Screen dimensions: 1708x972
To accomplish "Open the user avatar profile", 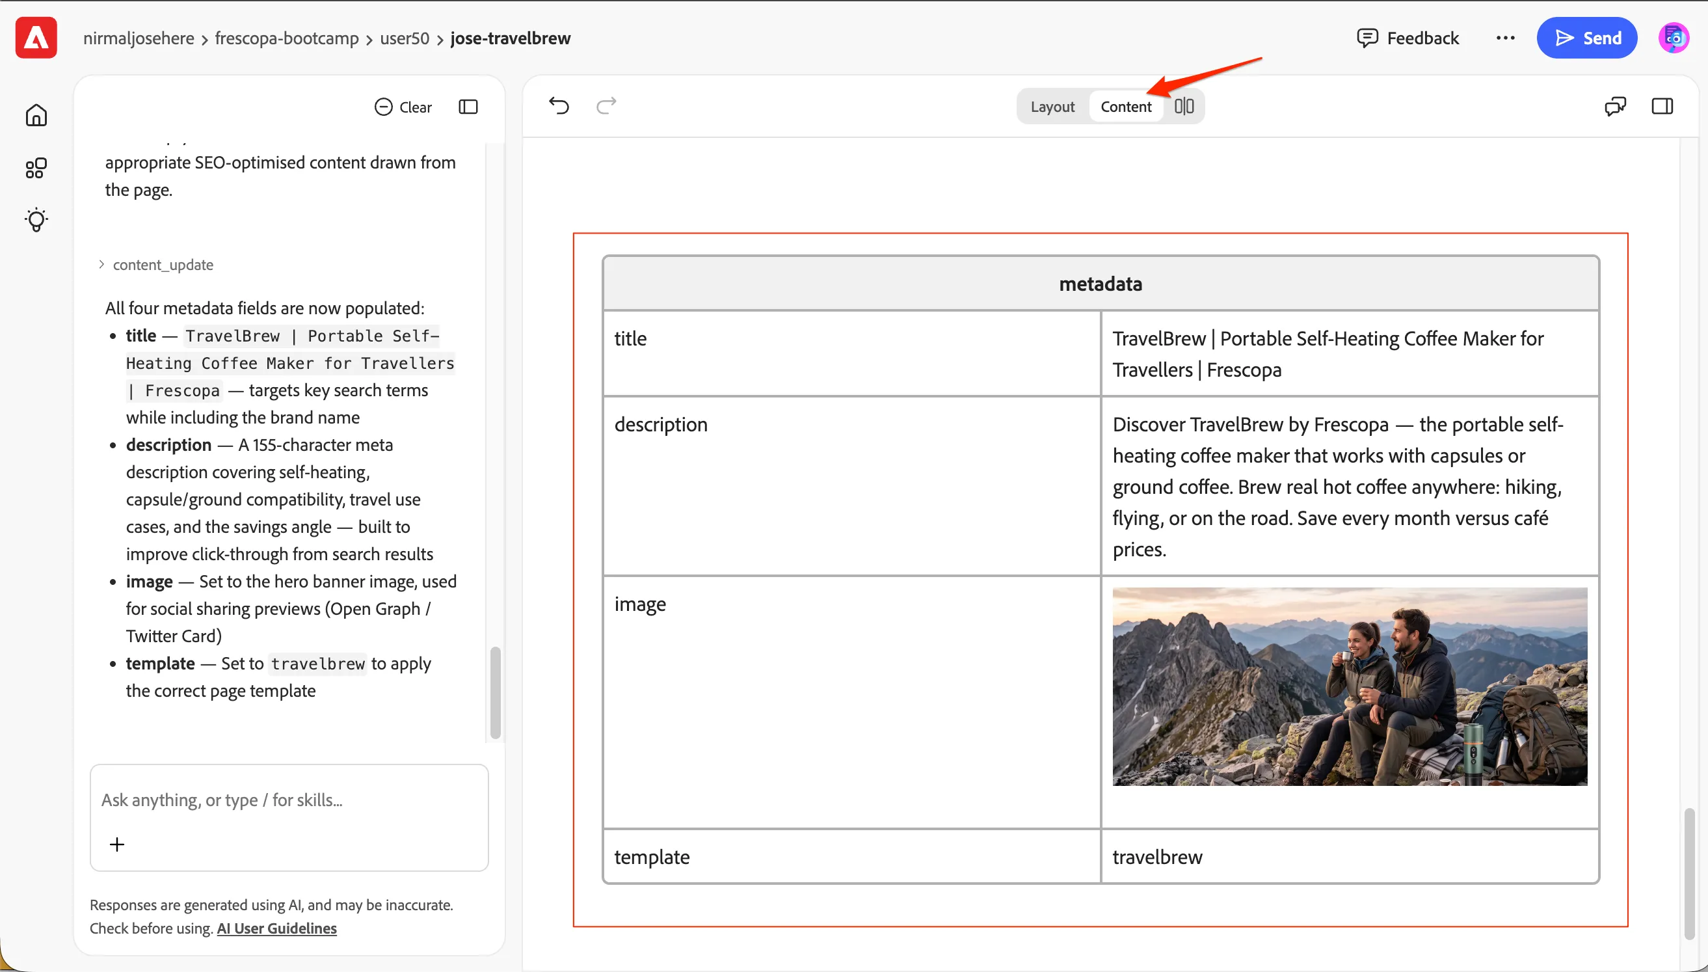I will [x=1674, y=38].
